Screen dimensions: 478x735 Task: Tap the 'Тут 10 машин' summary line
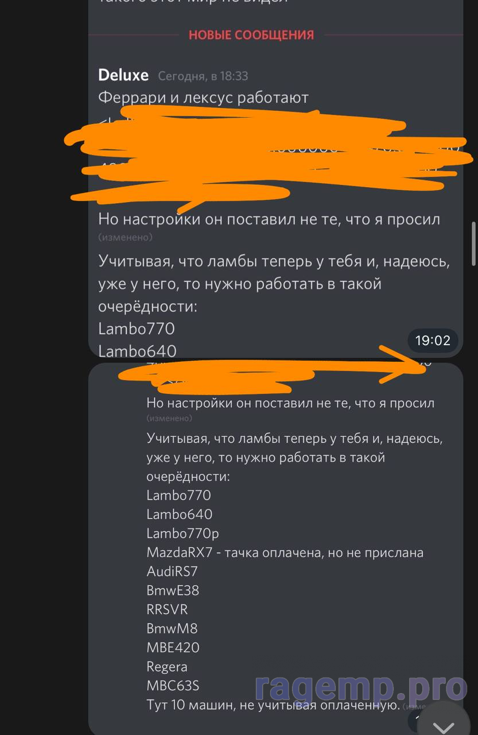pos(273,705)
